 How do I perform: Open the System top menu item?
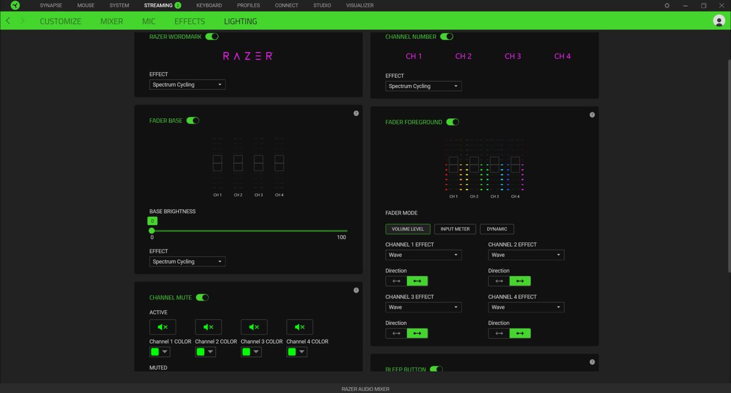119,5
